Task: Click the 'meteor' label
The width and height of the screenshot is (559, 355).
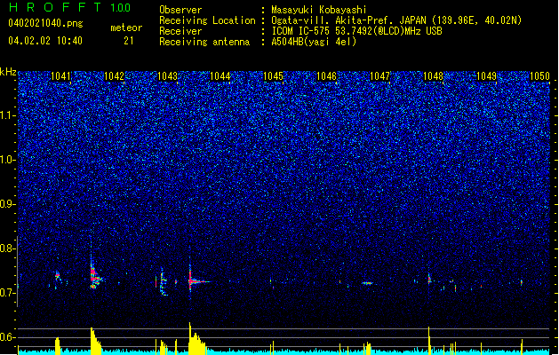Action: pos(126,28)
